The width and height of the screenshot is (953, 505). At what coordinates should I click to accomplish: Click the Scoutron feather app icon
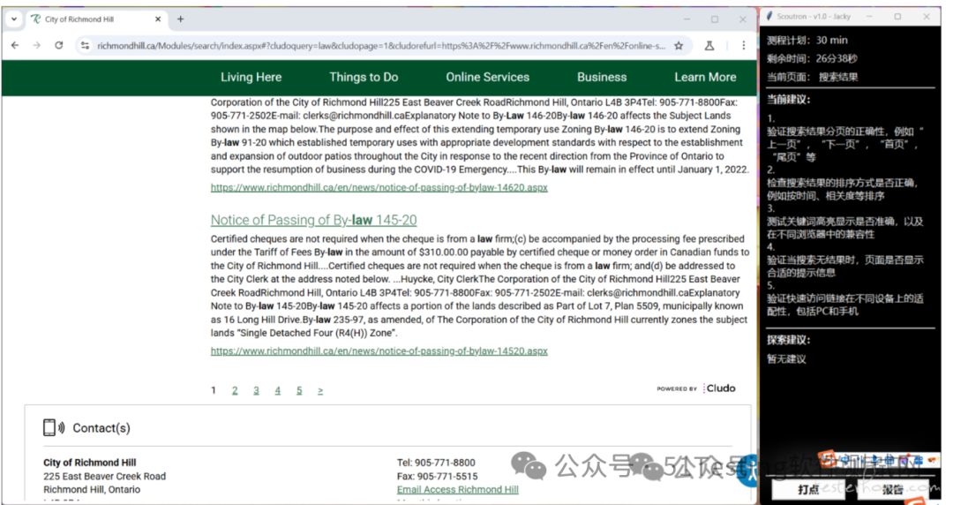(769, 17)
